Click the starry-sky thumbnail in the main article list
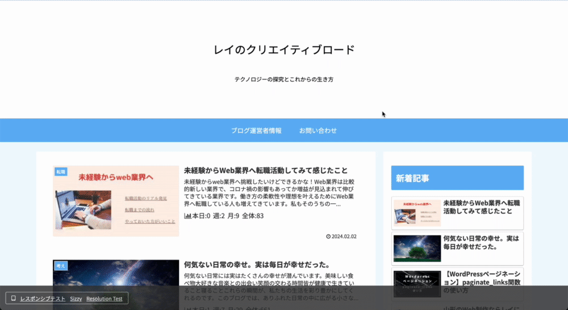The image size is (568, 310). (116, 284)
